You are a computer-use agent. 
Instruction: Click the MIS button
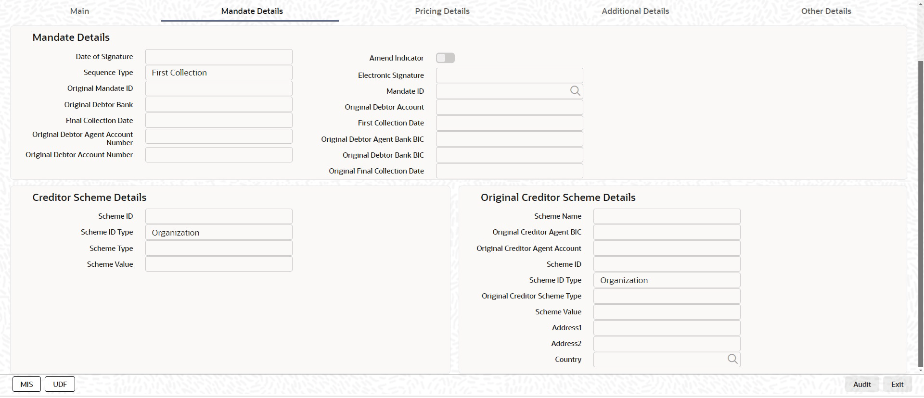(26, 384)
